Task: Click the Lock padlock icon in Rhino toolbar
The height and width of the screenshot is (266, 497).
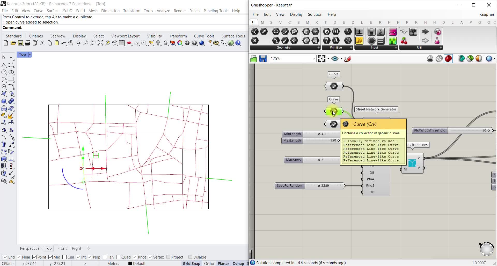Action: tap(166, 43)
